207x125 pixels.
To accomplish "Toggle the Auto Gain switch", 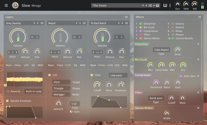I will point(181,76).
